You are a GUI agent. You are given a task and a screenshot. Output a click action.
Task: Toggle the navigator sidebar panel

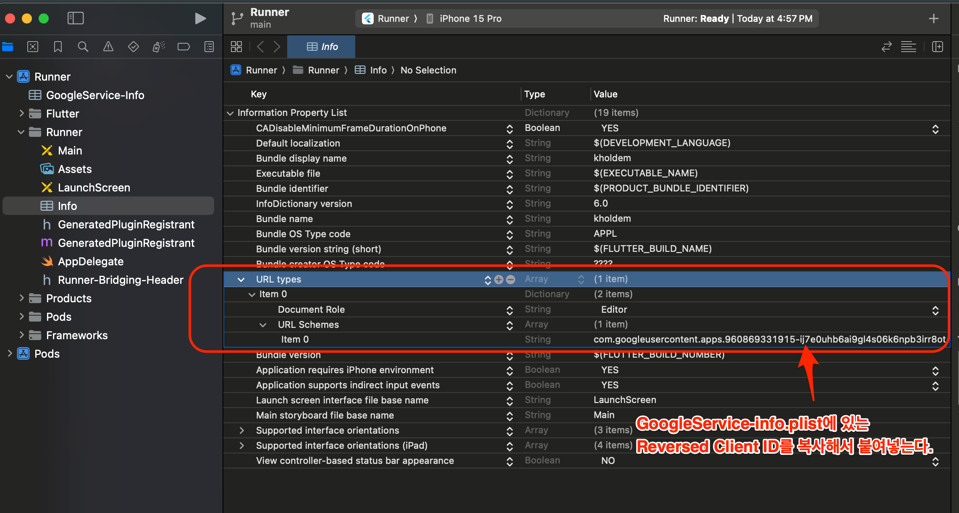pyautogui.click(x=76, y=18)
